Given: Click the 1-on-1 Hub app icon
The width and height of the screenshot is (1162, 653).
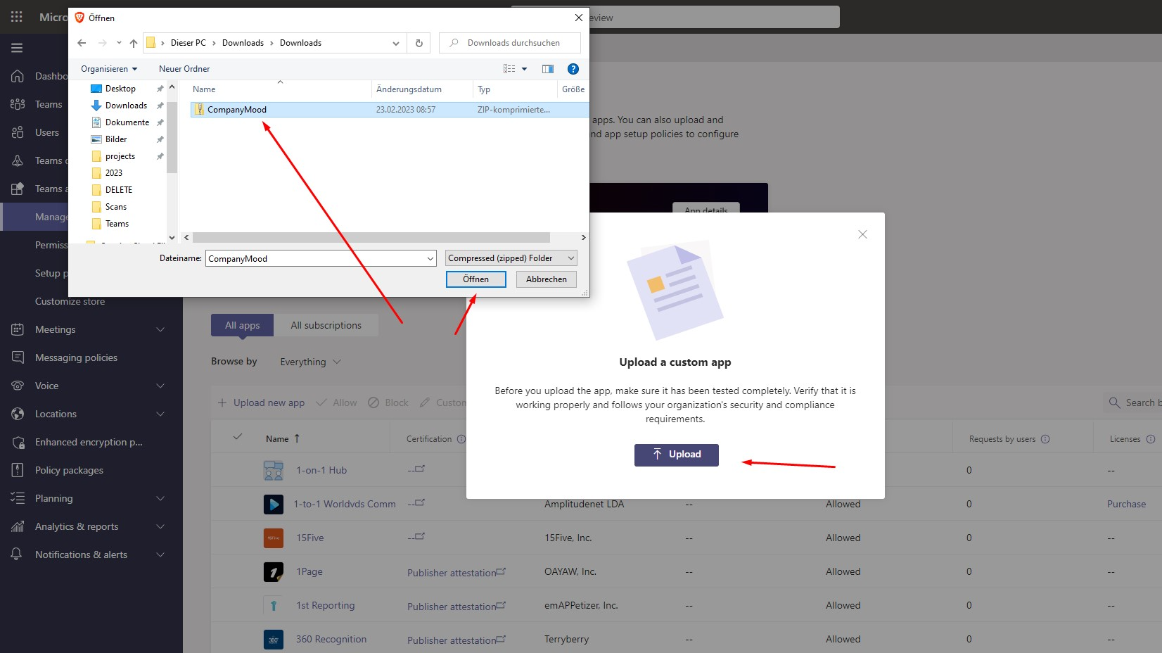Looking at the screenshot, I should (274, 470).
